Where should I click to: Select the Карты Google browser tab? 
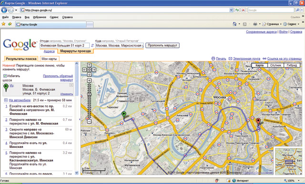[x=51, y=24]
